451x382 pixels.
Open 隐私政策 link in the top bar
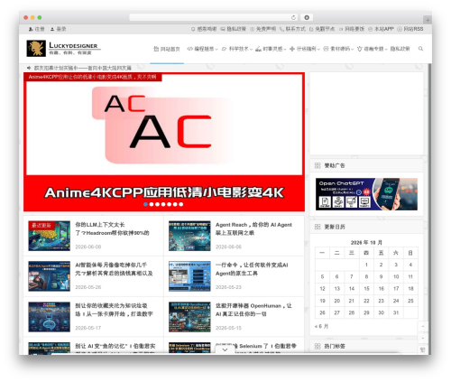pos(234,29)
